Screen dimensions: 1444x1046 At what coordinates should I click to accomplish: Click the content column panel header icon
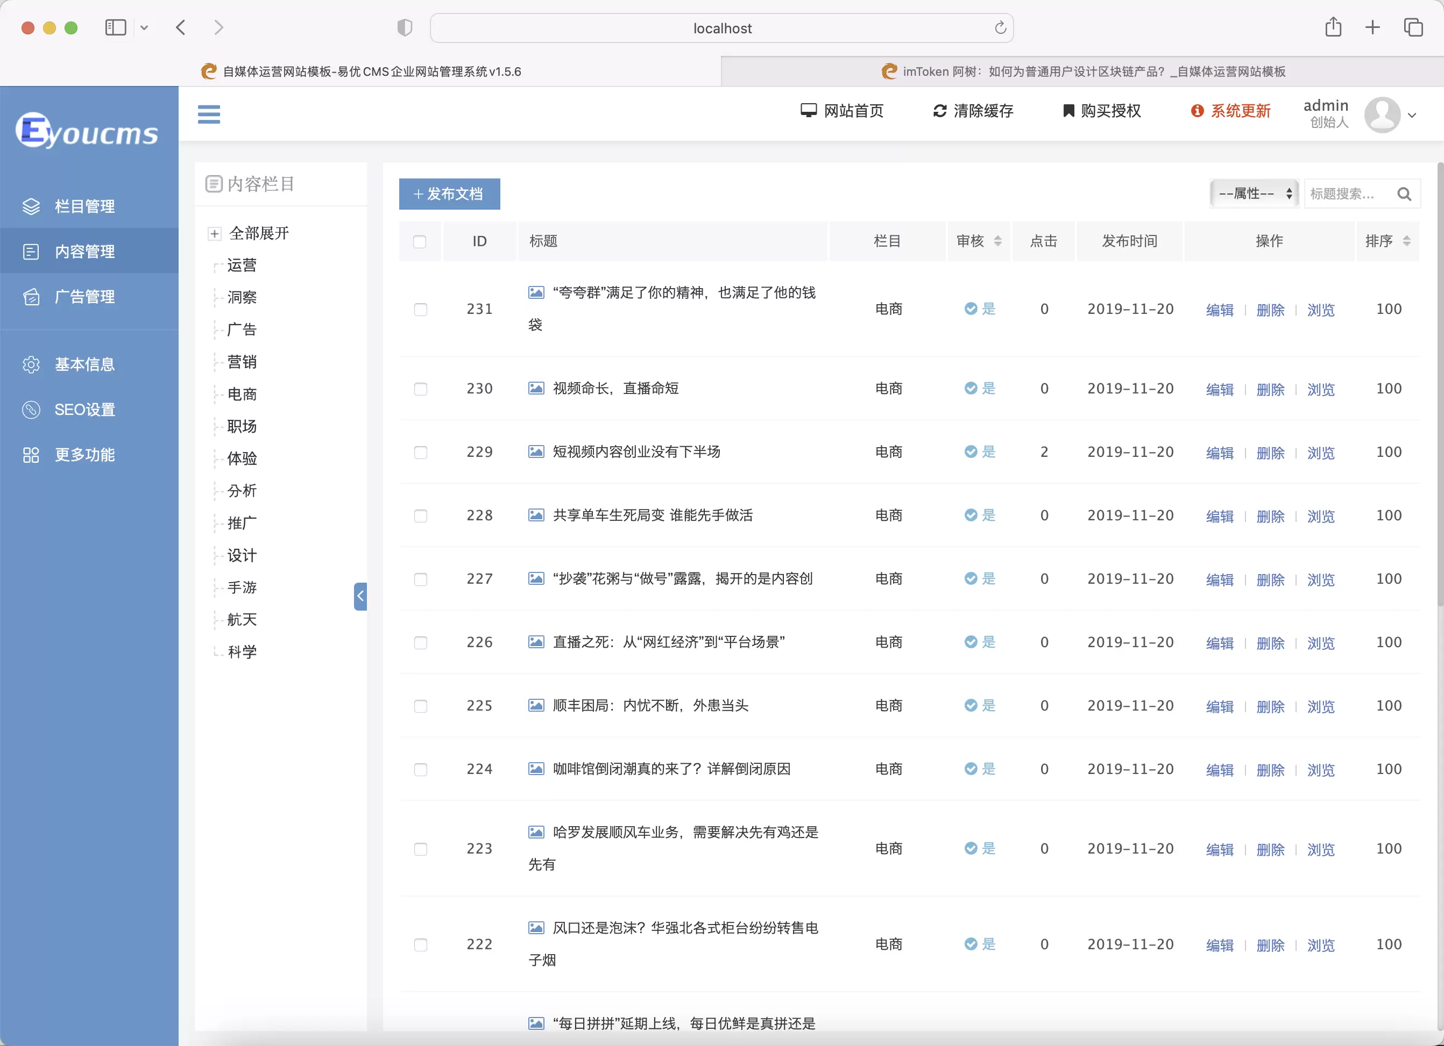pos(214,184)
